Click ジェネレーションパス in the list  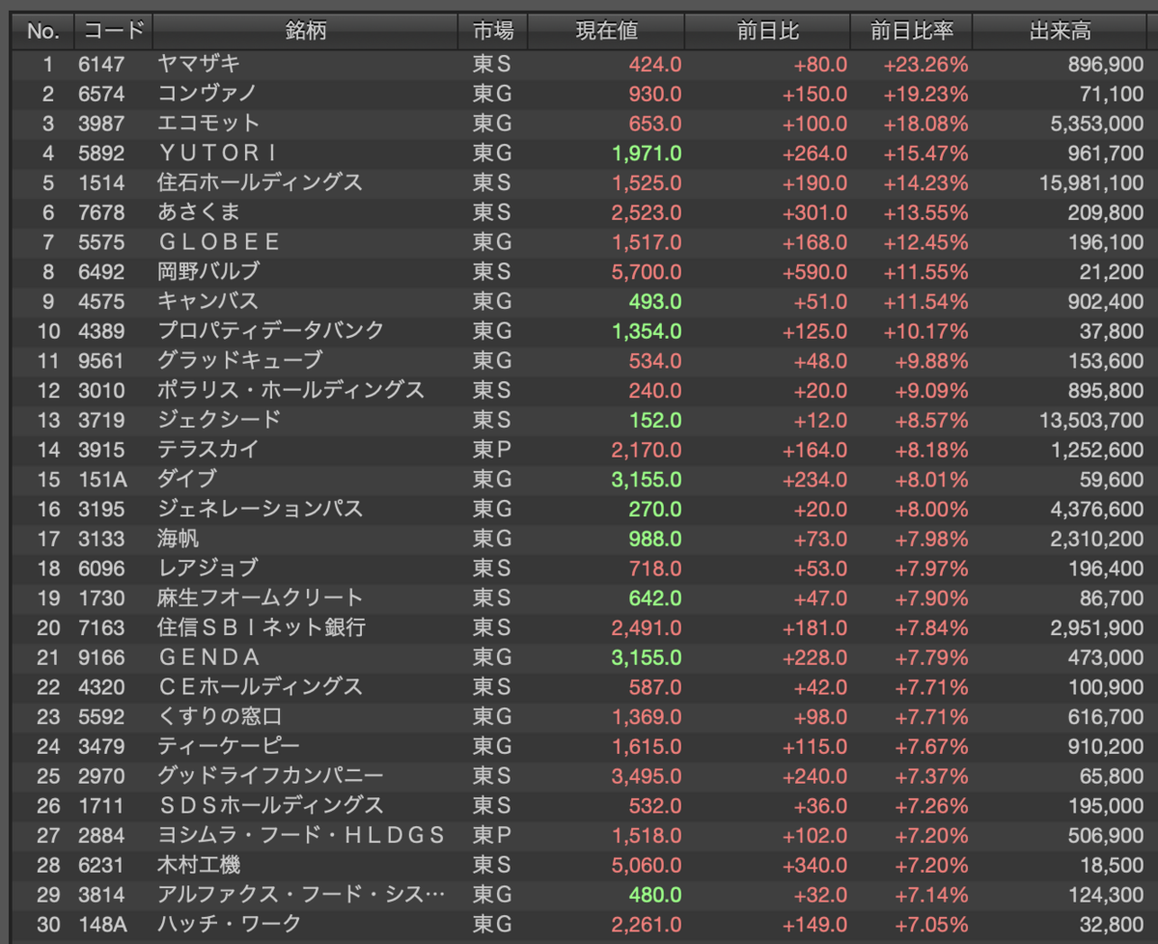point(261,509)
